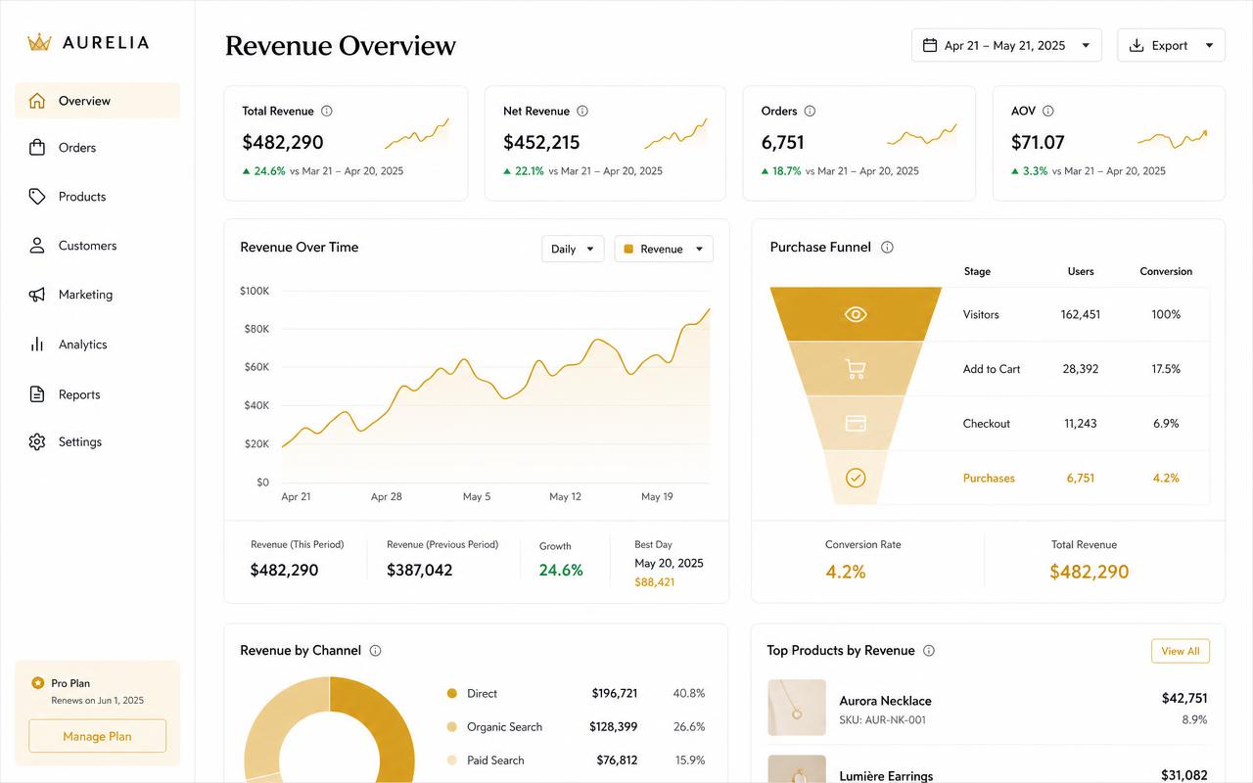Click info icon next to Net Revenue
The width and height of the screenshot is (1253, 783).
coord(582,111)
